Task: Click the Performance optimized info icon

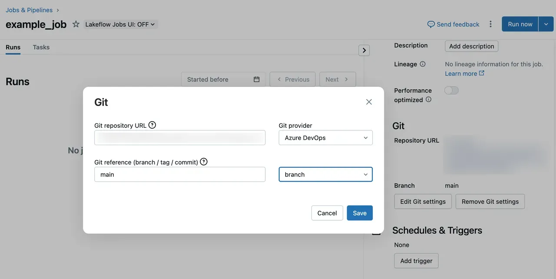Action: [x=429, y=100]
